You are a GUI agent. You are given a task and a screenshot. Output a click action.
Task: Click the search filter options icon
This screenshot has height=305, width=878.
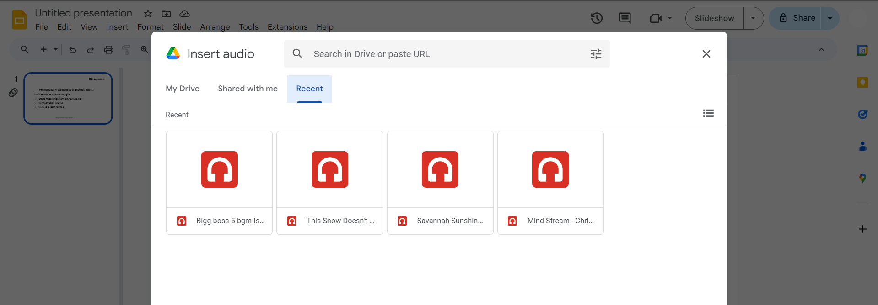[596, 54]
